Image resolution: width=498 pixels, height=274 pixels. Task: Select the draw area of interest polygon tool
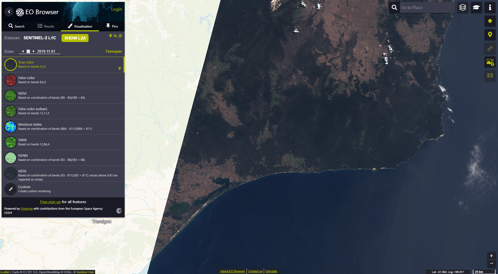point(490,21)
